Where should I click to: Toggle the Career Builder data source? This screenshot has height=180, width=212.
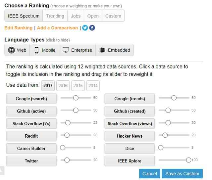[31, 149]
